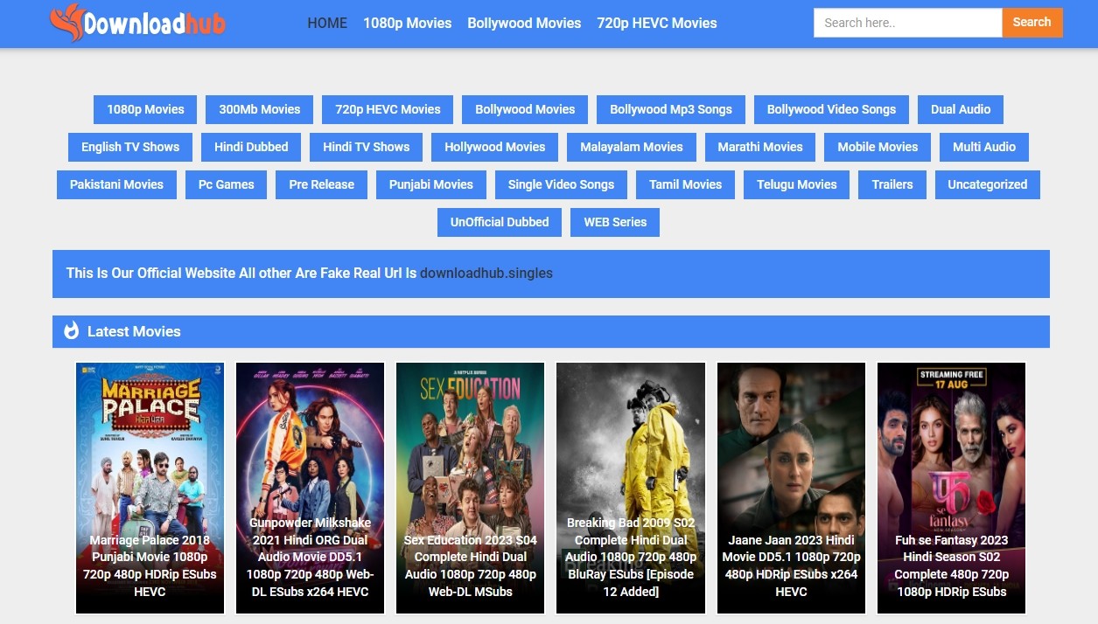Open Bollywood Mp3 Songs category
The width and height of the screenshot is (1098, 624).
click(671, 109)
